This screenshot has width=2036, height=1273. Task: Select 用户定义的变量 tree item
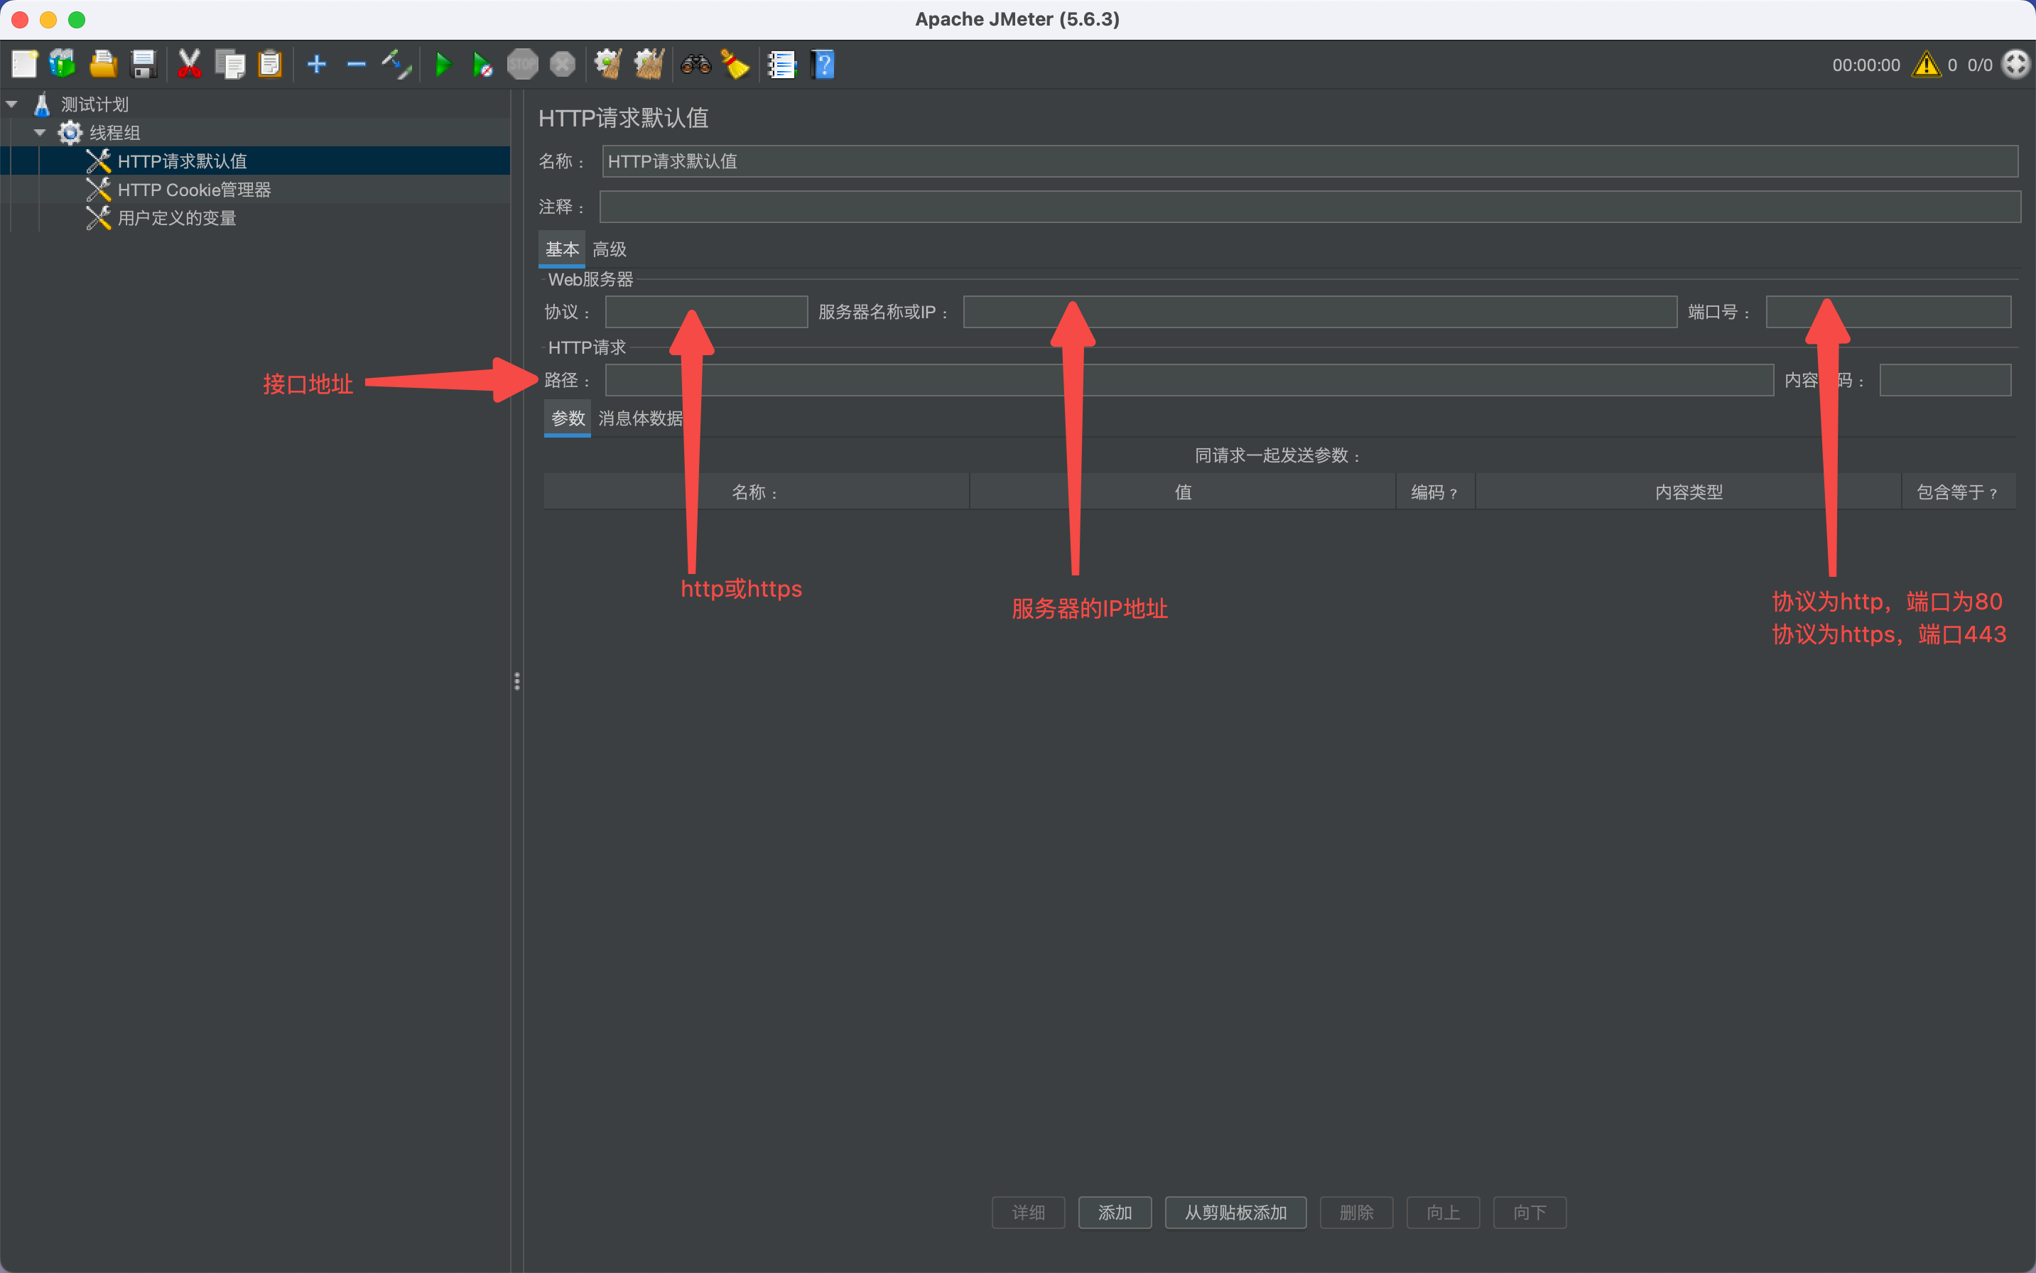tap(177, 218)
